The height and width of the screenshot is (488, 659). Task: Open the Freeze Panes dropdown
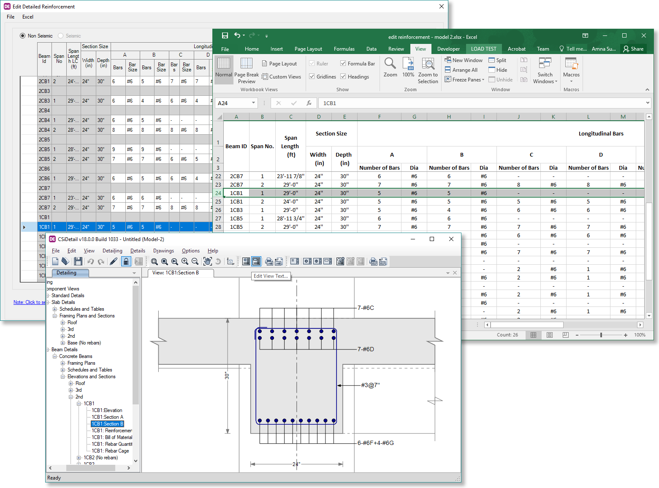464,80
